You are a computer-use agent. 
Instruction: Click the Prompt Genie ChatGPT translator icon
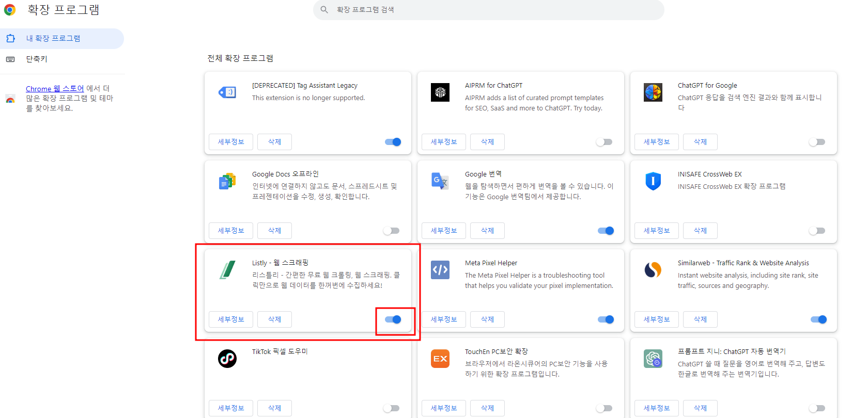click(653, 359)
